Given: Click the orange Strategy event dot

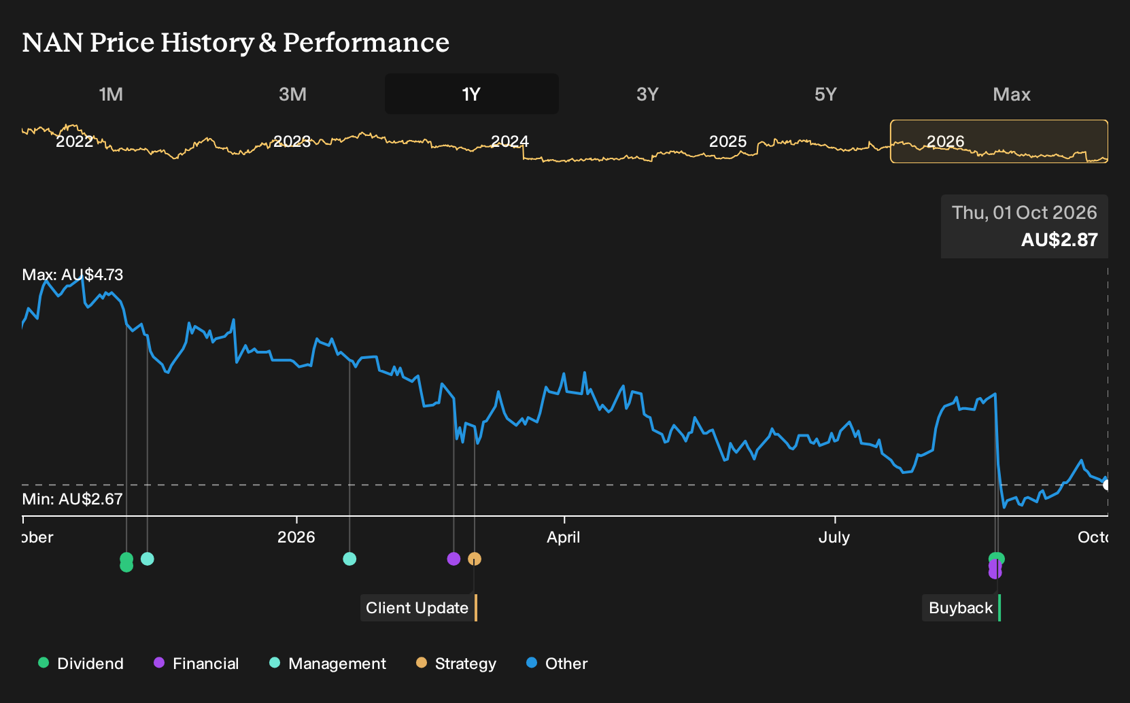Looking at the screenshot, I should point(475,559).
